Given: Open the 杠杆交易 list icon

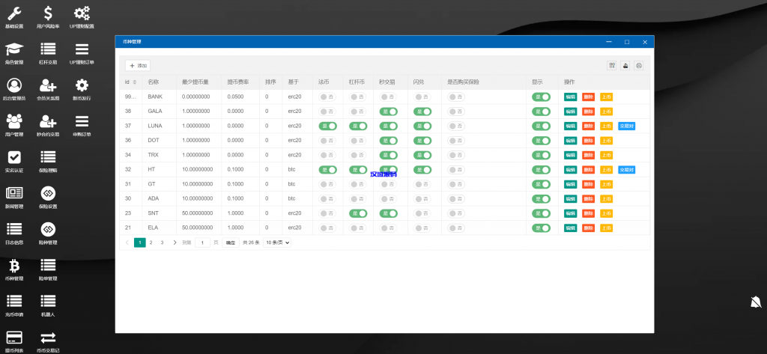Looking at the screenshot, I should [x=48, y=49].
